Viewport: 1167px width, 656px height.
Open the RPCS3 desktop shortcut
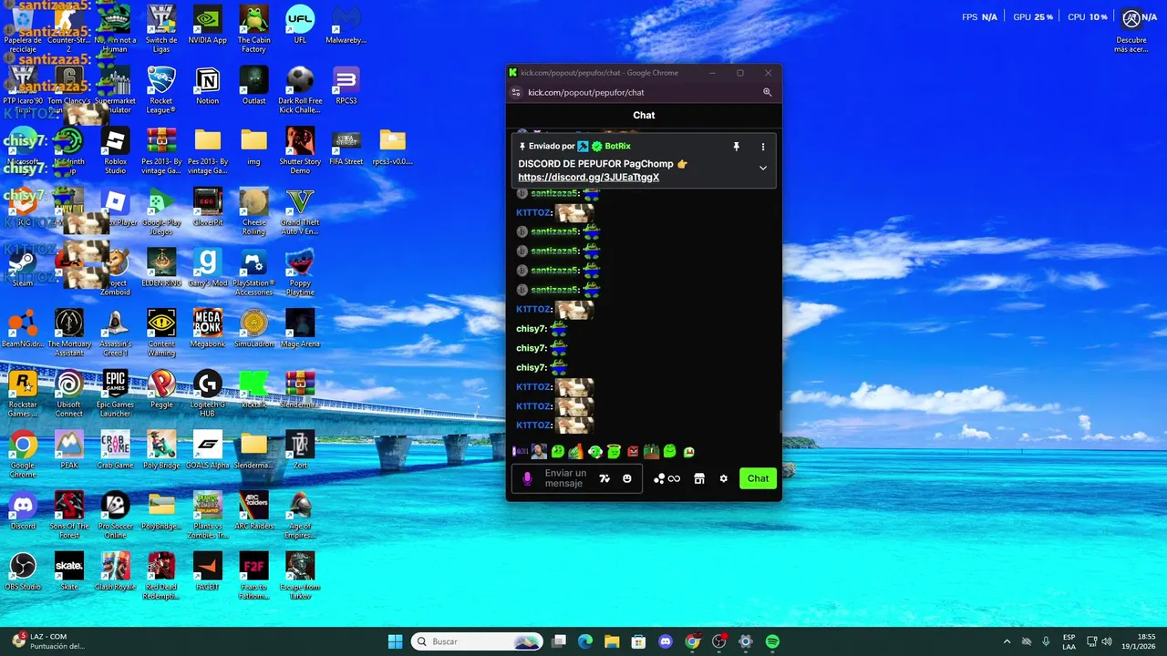(x=346, y=85)
